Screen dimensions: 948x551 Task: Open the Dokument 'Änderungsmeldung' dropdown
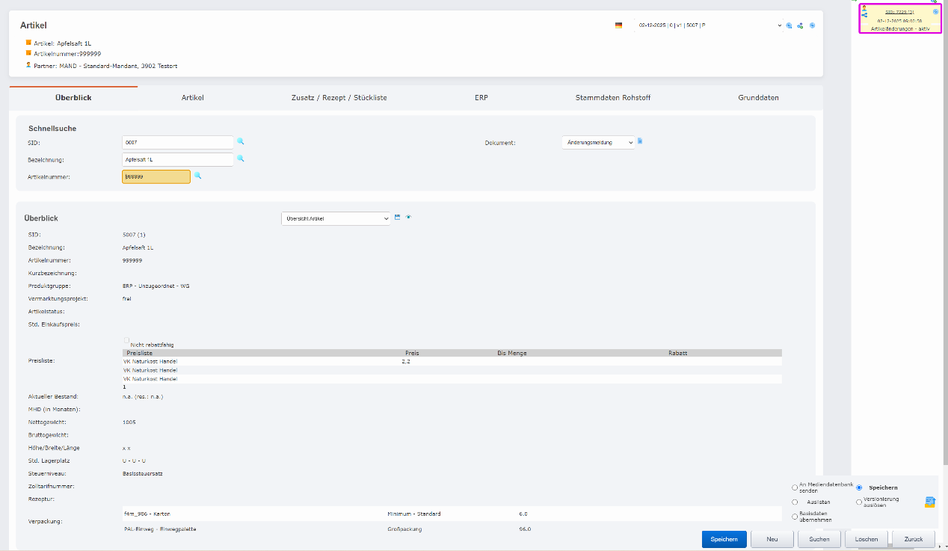(x=598, y=142)
